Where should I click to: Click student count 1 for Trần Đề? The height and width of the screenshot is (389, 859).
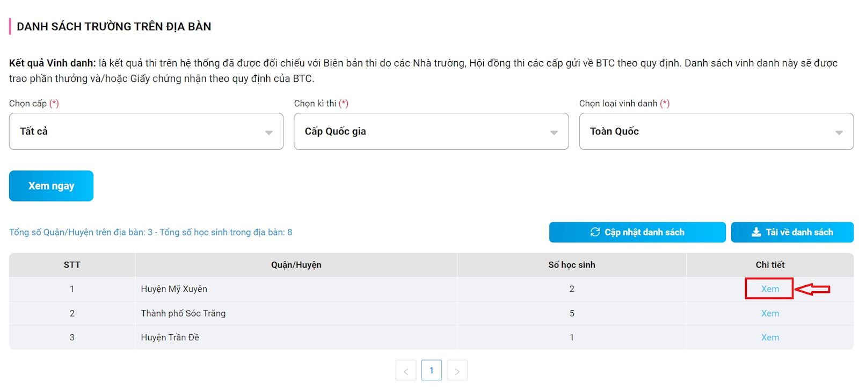(x=572, y=337)
